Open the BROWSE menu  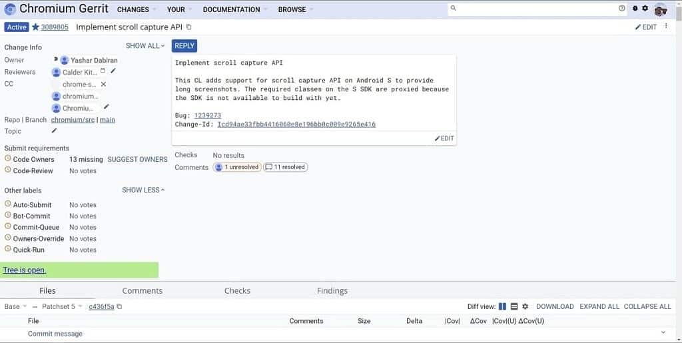(295, 9)
